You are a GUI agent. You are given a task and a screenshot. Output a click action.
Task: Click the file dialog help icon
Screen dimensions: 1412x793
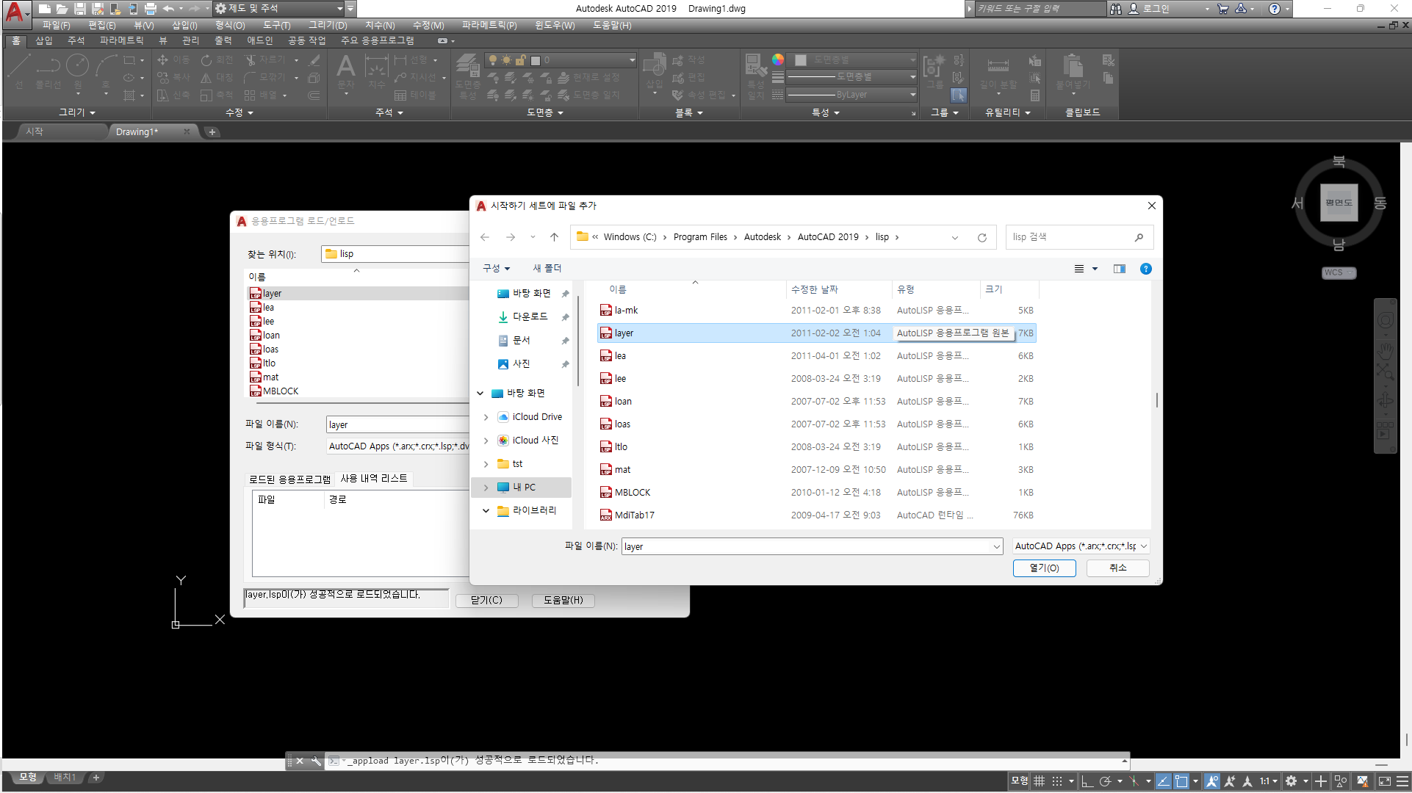(1145, 269)
